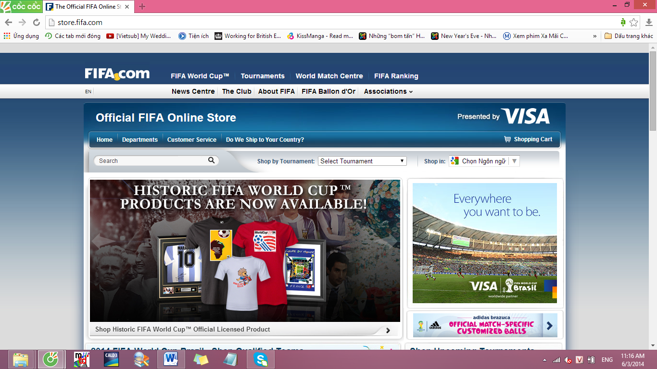Click the EN language selector
The height and width of the screenshot is (369, 657).
(88, 91)
